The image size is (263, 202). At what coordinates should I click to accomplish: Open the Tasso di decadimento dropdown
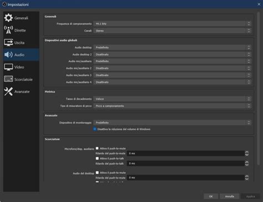[x=172, y=99]
